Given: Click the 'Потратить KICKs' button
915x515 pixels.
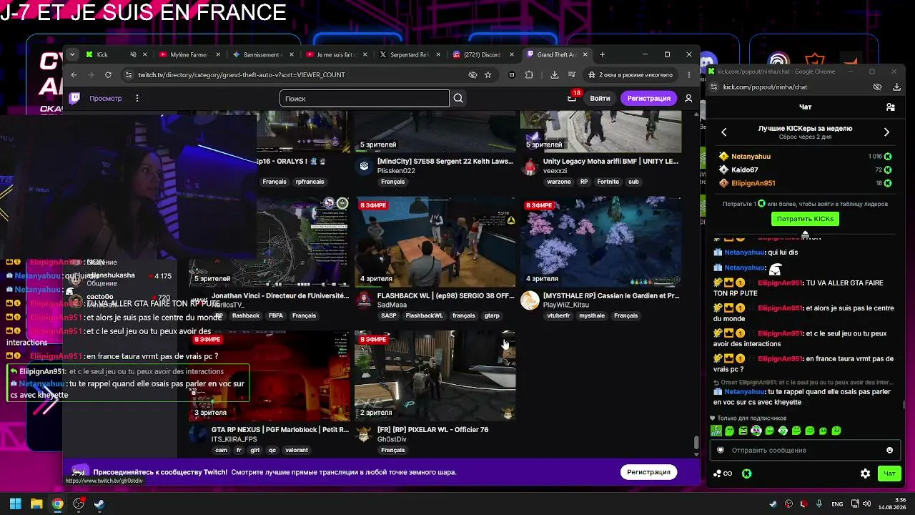Looking at the screenshot, I should click(x=805, y=219).
